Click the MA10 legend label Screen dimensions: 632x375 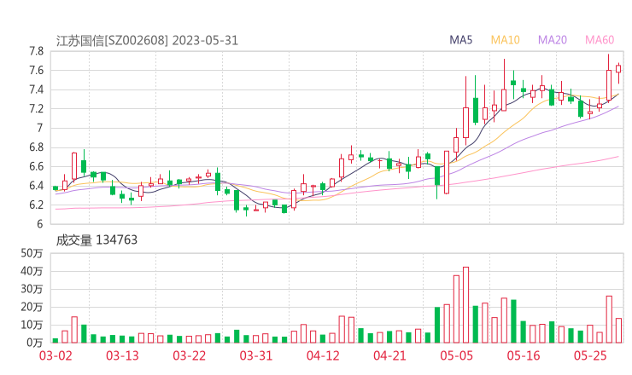[505, 40]
